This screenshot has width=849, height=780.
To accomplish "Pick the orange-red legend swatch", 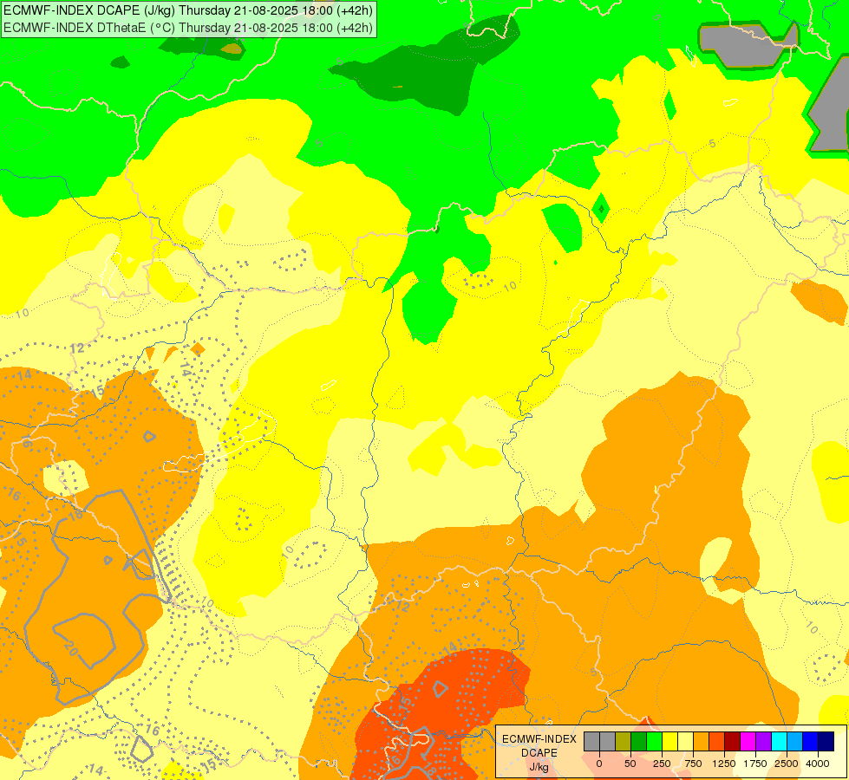I will coord(717,742).
